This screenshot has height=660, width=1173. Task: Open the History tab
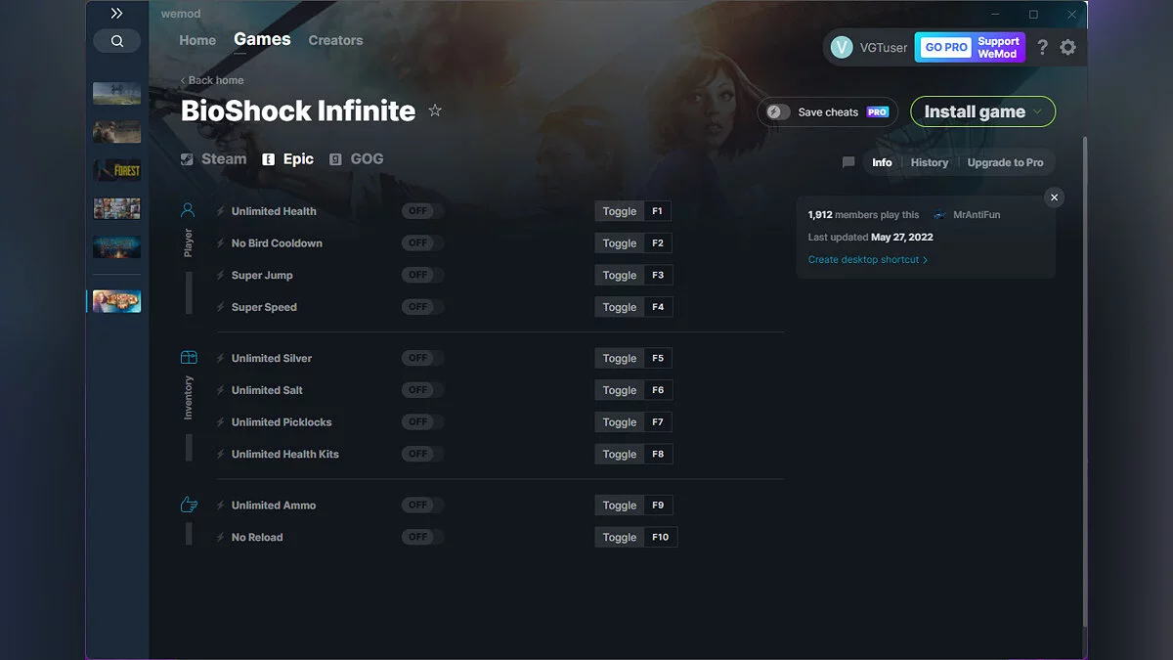929,162
